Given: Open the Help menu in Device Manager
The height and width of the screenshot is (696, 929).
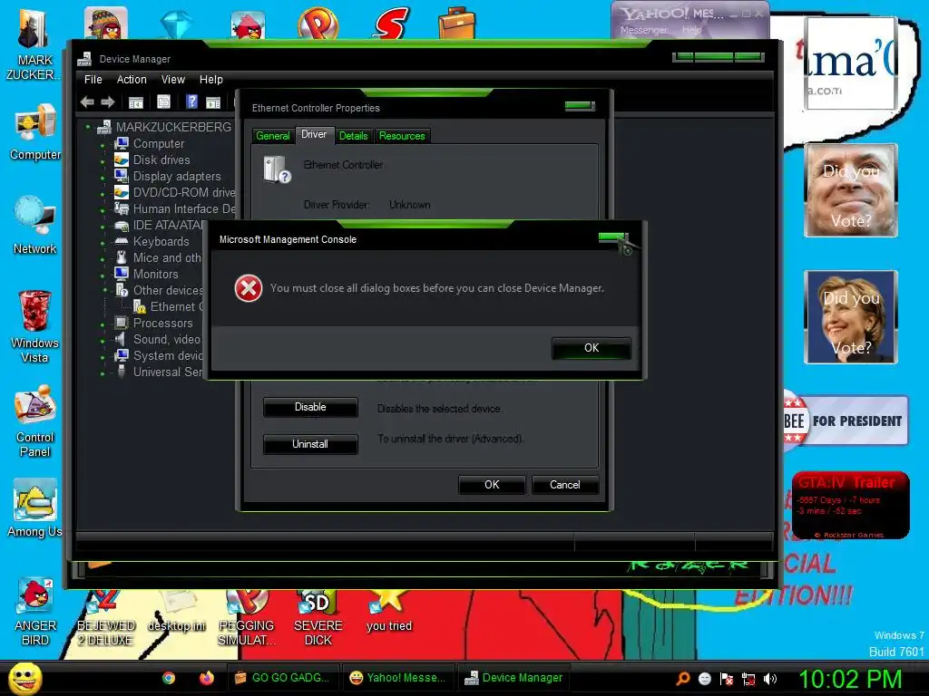Looking at the screenshot, I should [x=210, y=80].
